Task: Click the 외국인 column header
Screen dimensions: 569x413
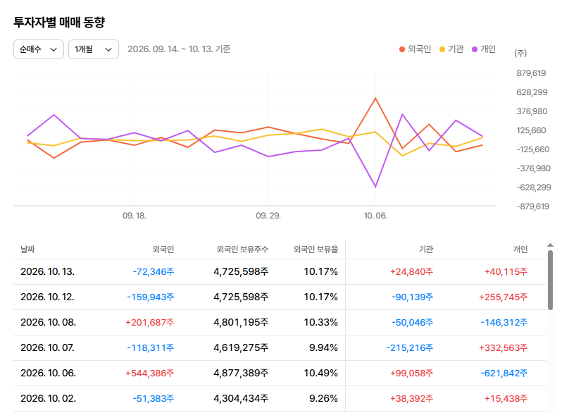Action: point(163,249)
